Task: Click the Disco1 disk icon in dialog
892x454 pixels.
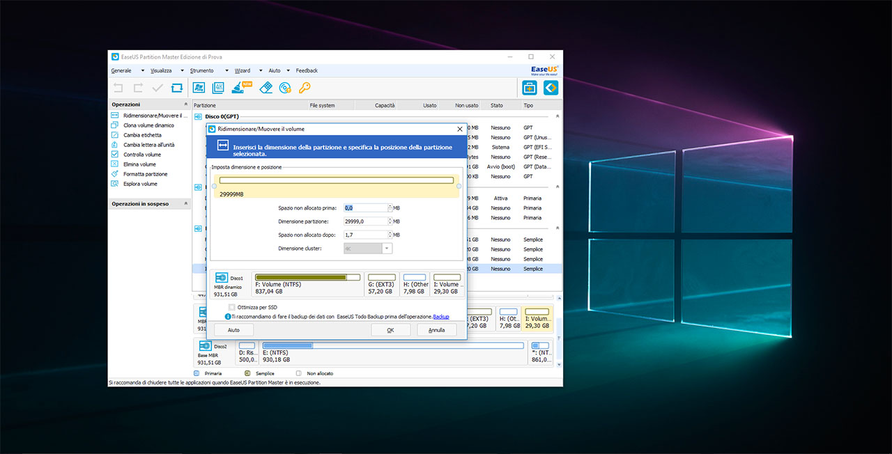Action: click(x=222, y=278)
